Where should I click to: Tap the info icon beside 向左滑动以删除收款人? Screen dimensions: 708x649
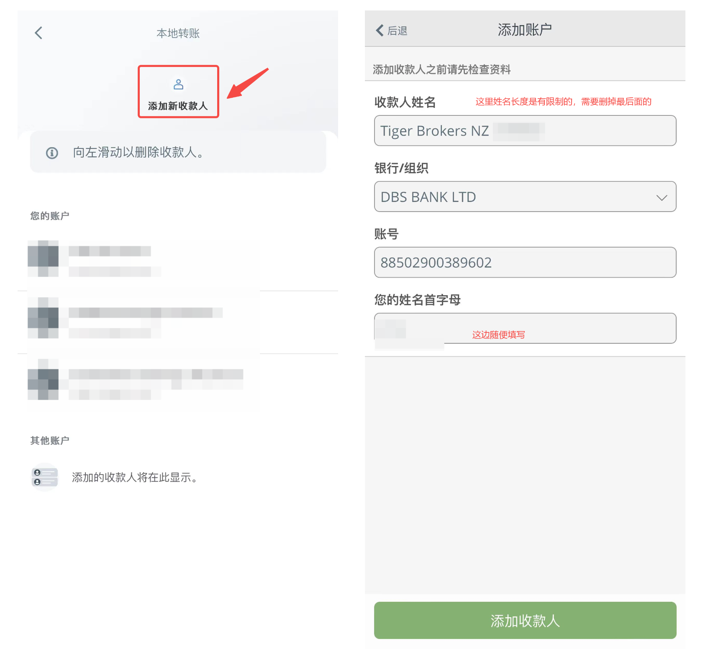click(52, 153)
